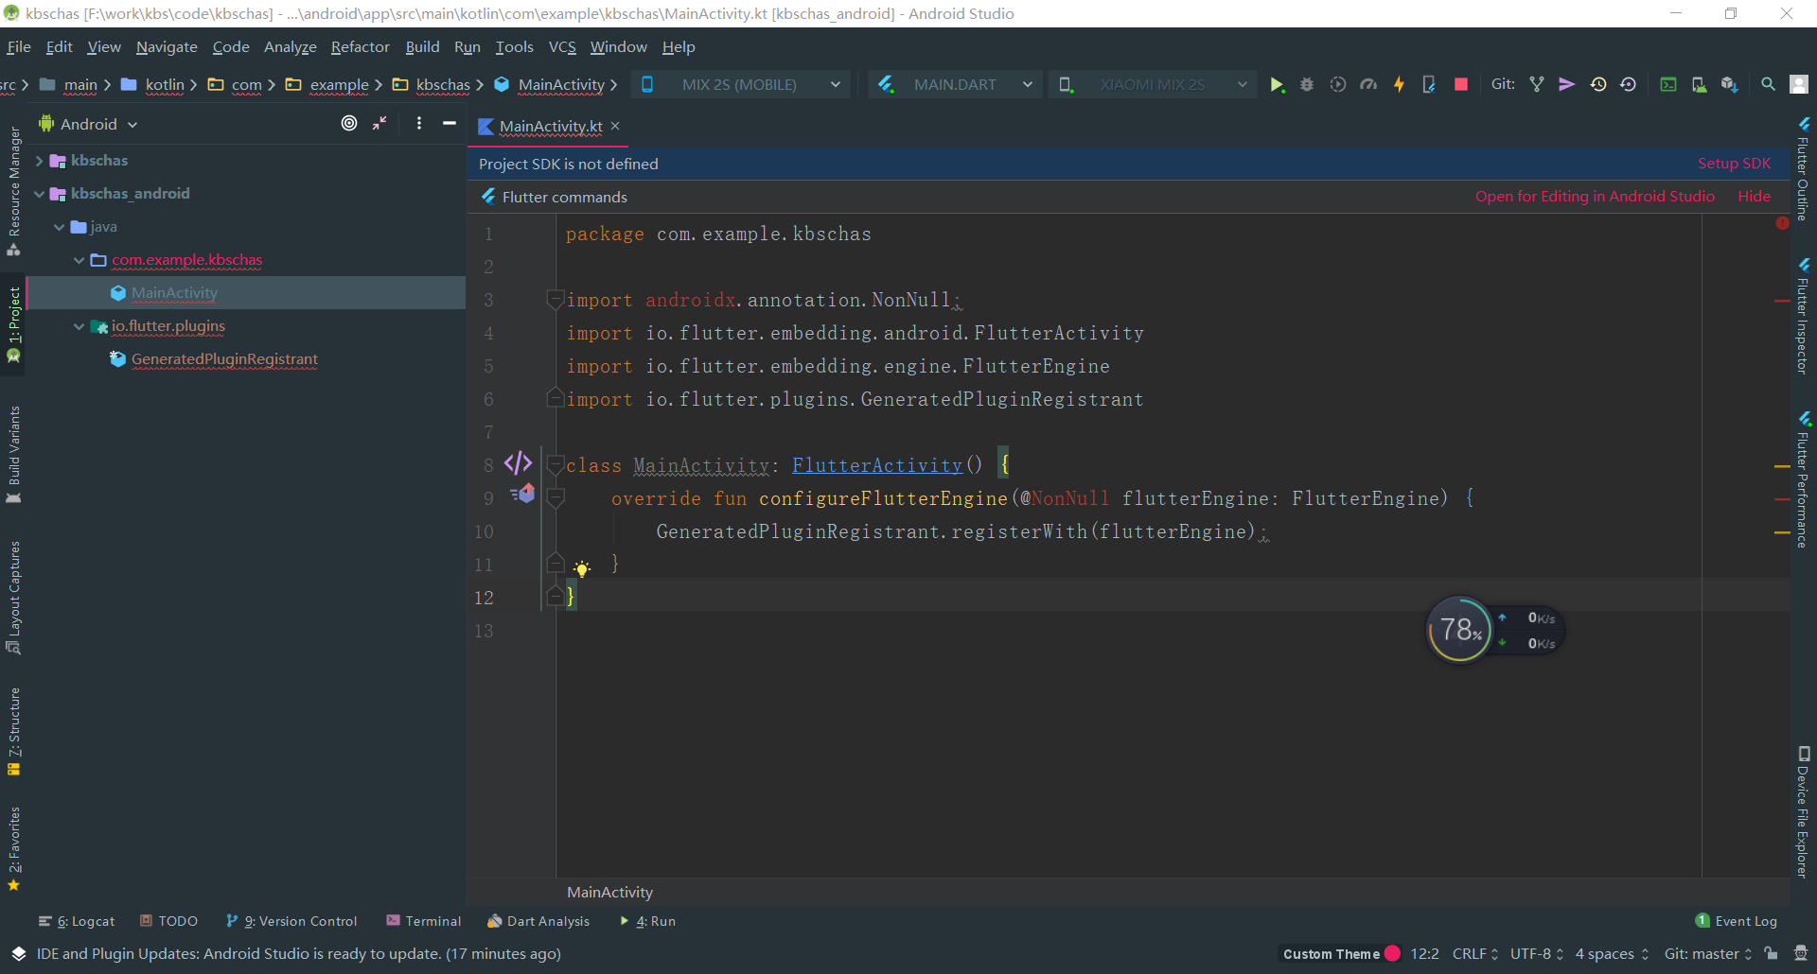Open XIAOMI MIX 2S target dropdown
Image resolution: width=1817 pixels, height=974 pixels.
[1153, 85]
